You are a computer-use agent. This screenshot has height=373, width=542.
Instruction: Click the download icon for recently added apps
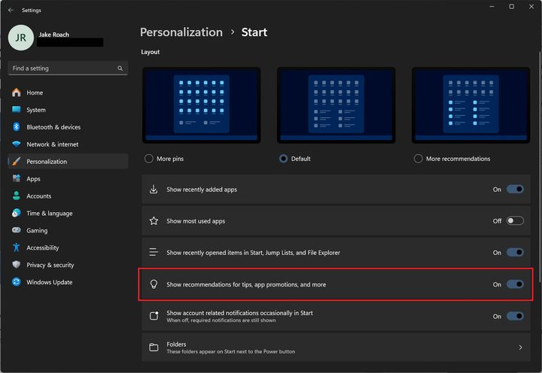[154, 190]
